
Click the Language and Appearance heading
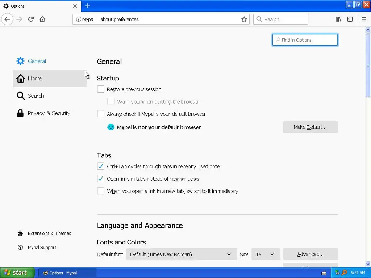[x=139, y=226]
